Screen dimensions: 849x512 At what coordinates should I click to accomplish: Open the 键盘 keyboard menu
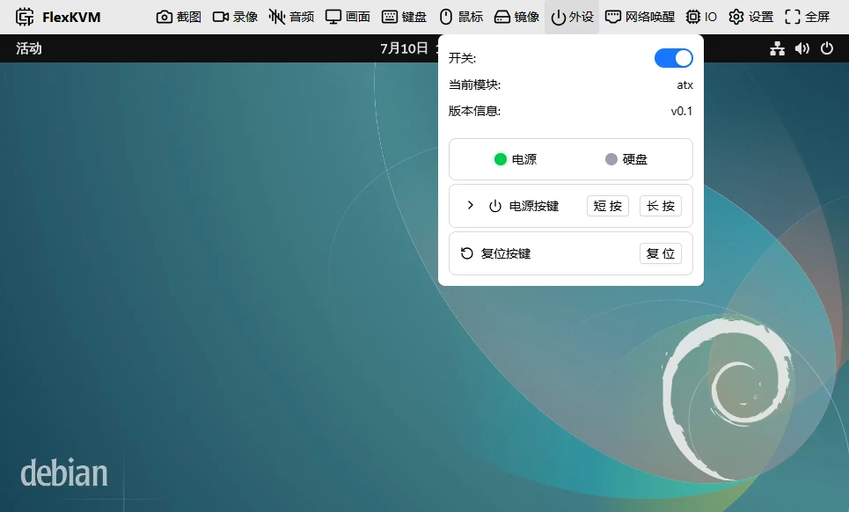pyautogui.click(x=404, y=17)
